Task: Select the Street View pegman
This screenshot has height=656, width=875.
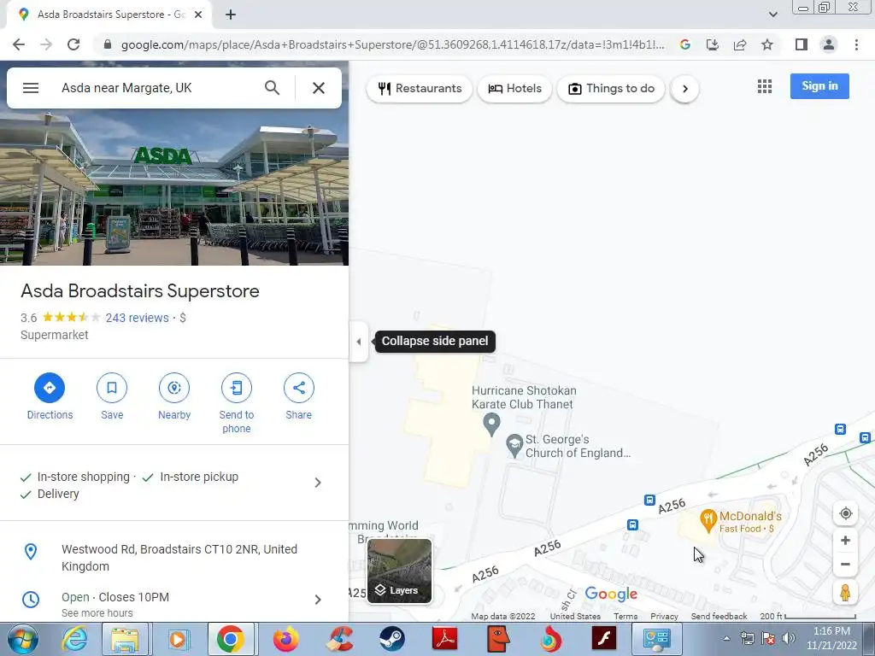Action: click(845, 593)
